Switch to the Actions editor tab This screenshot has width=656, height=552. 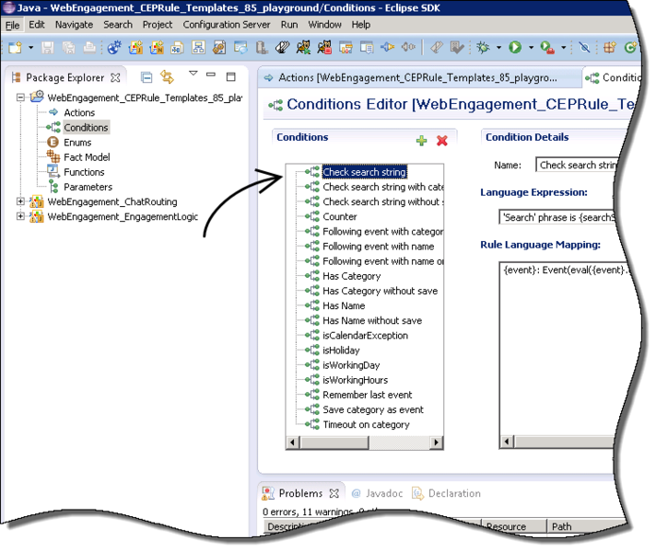(418, 77)
